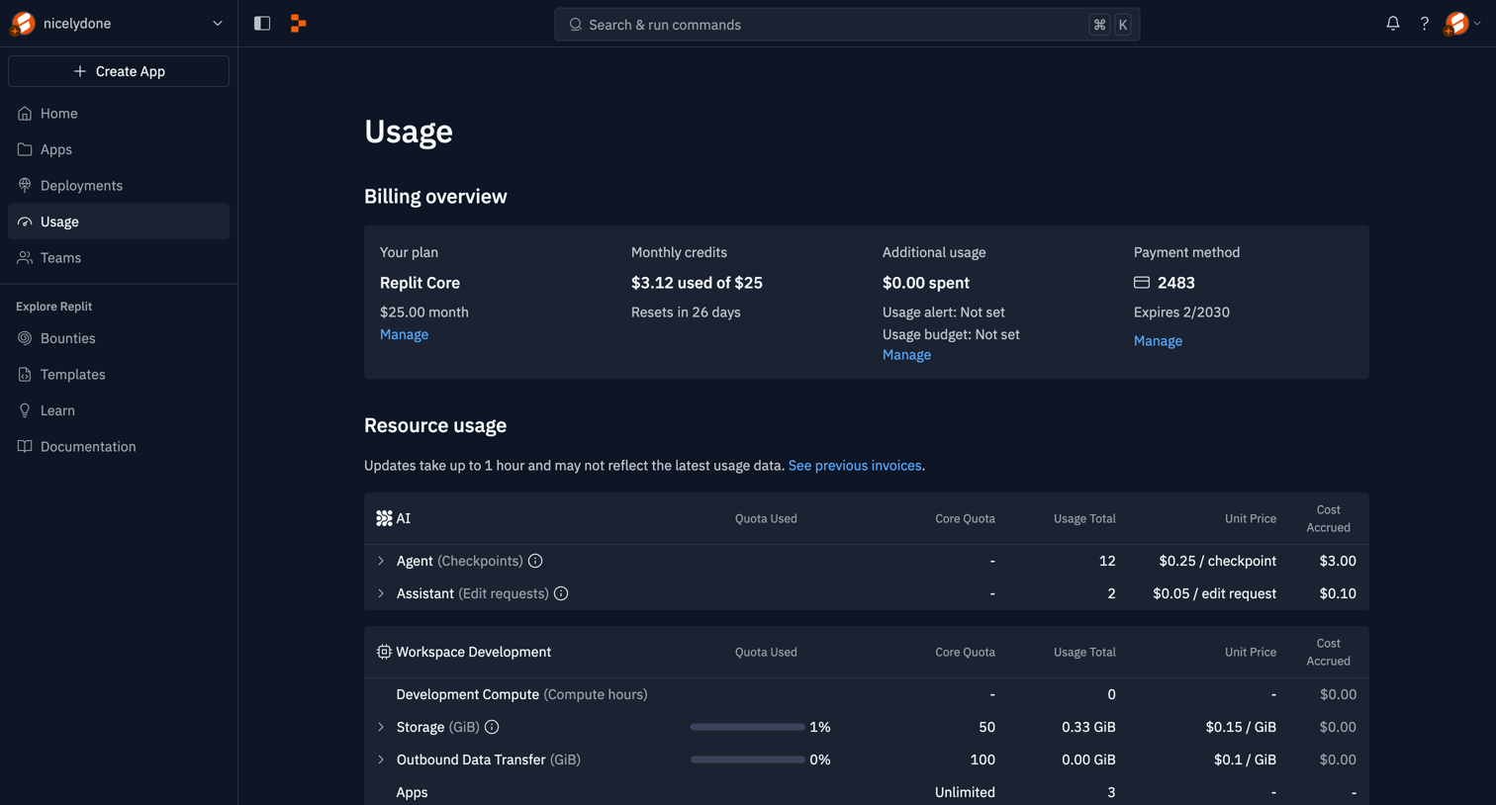
Task: Click the Apps usage row label
Action: [x=412, y=792]
